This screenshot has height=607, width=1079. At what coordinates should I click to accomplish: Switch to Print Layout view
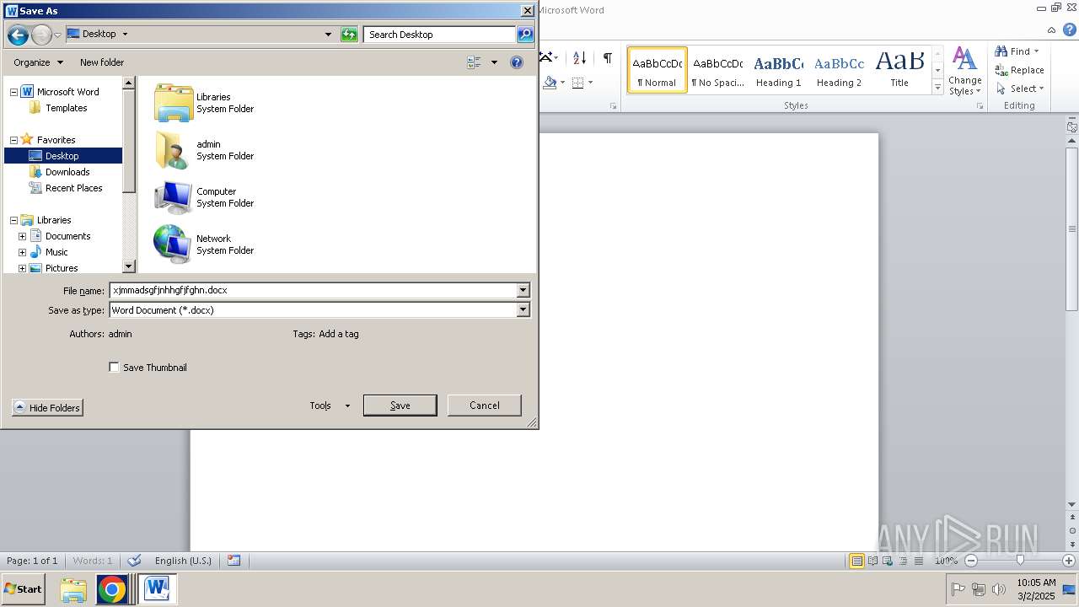click(856, 561)
